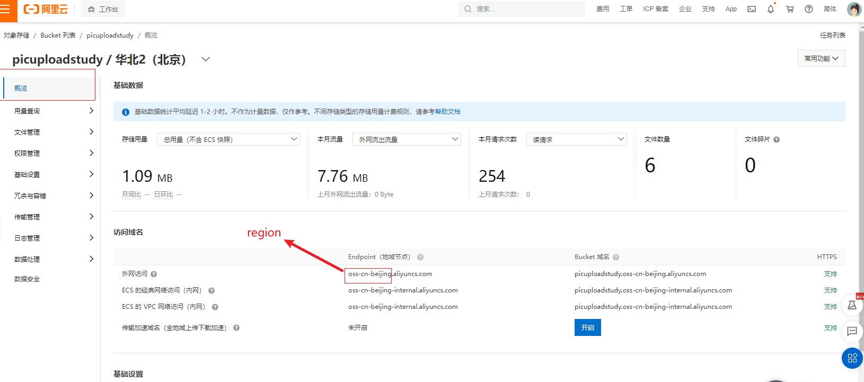Image resolution: width=864 pixels, height=382 pixels.
Task: Click file count value 6
Action: pyautogui.click(x=650, y=165)
